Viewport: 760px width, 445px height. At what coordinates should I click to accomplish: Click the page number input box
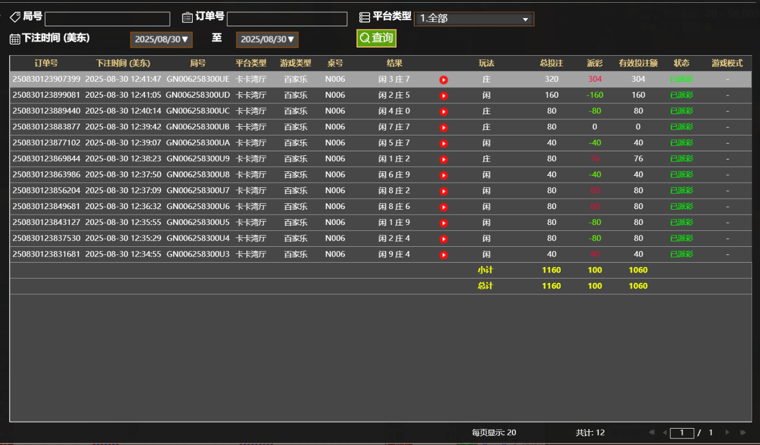(682, 433)
